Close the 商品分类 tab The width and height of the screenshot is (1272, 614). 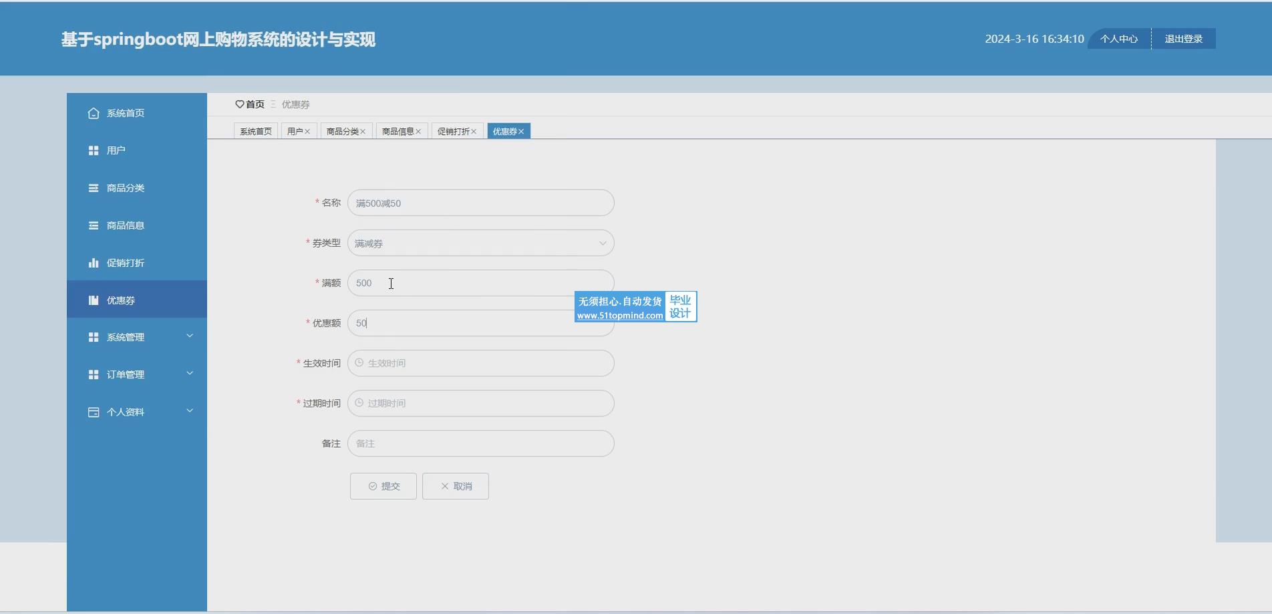point(363,131)
